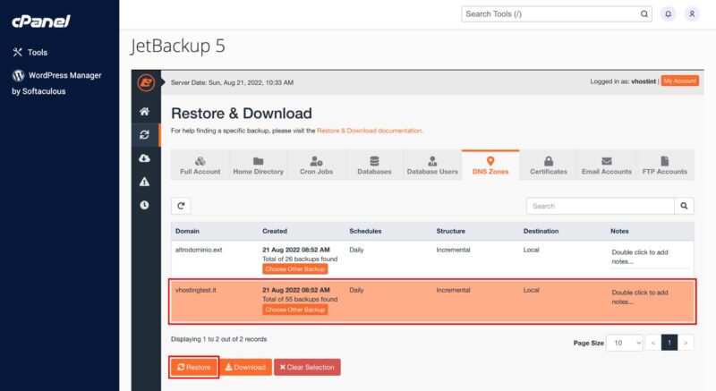Click the Destination column header
Viewport: 716px width, 391px height.
point(541,232)
